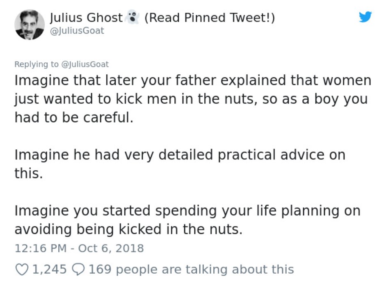386x288 pixels.
Task: Click the ghost emoji in display name
Action: coord(133,17)
